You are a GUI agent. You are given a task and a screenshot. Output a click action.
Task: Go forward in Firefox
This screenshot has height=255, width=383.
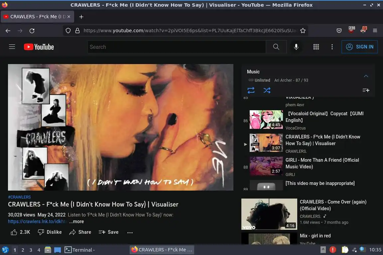click(x=20, y=31)
